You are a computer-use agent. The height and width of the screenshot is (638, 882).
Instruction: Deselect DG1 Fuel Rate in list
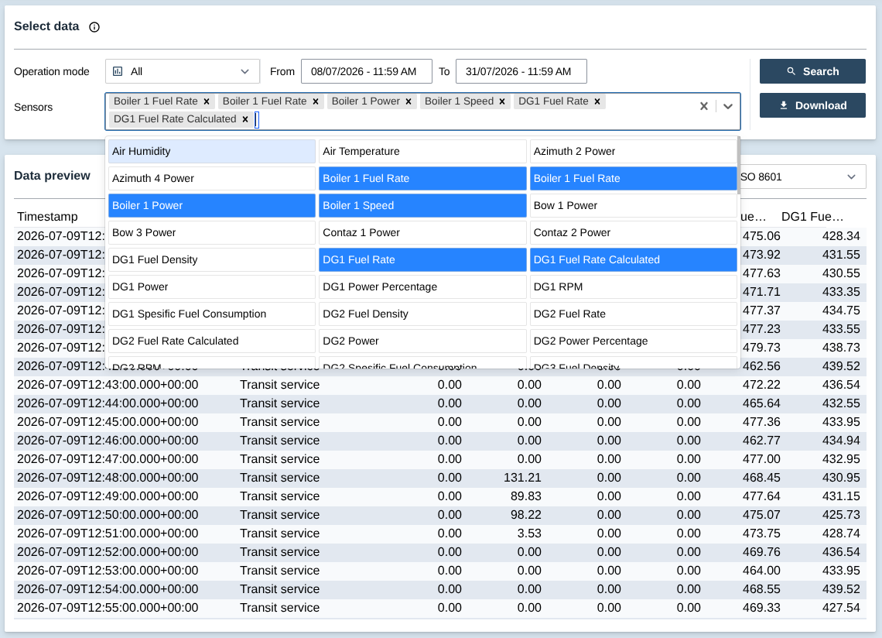(422, 259)
